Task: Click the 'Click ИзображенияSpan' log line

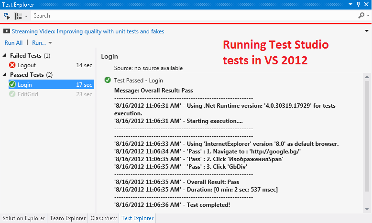Action: pos(198,159)
